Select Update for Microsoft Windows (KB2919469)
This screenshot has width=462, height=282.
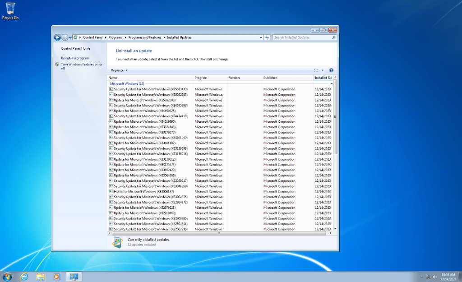[145, 213]
